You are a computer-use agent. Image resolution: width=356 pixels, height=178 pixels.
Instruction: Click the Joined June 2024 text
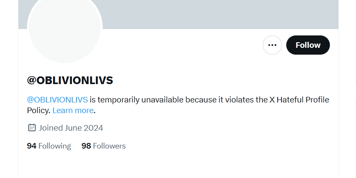click(71, 128)
